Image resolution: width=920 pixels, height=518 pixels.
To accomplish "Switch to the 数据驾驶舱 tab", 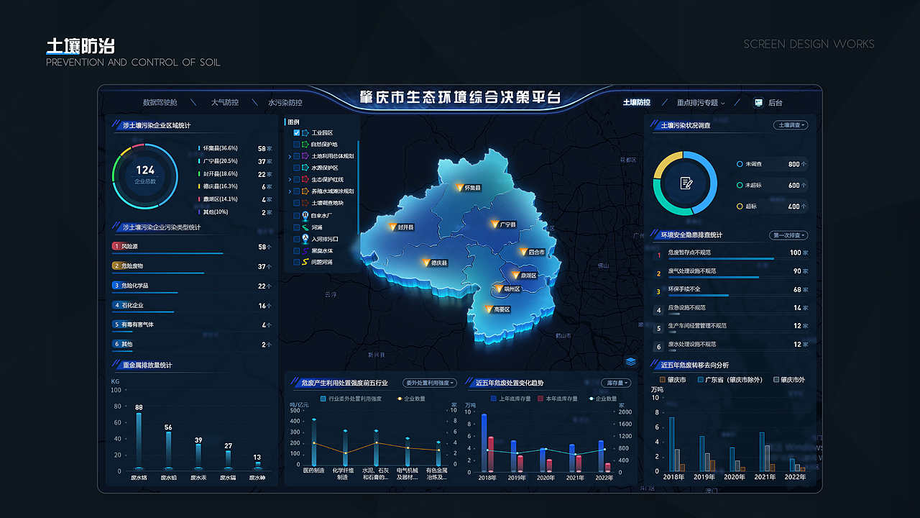I will click(x=160, y=103).
